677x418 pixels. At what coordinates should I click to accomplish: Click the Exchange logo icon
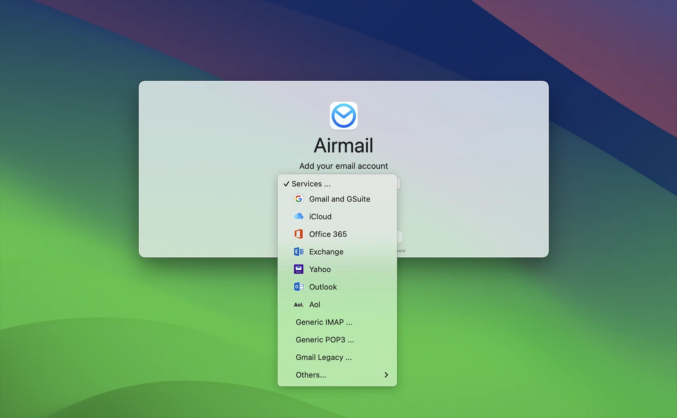coord(299,251)
